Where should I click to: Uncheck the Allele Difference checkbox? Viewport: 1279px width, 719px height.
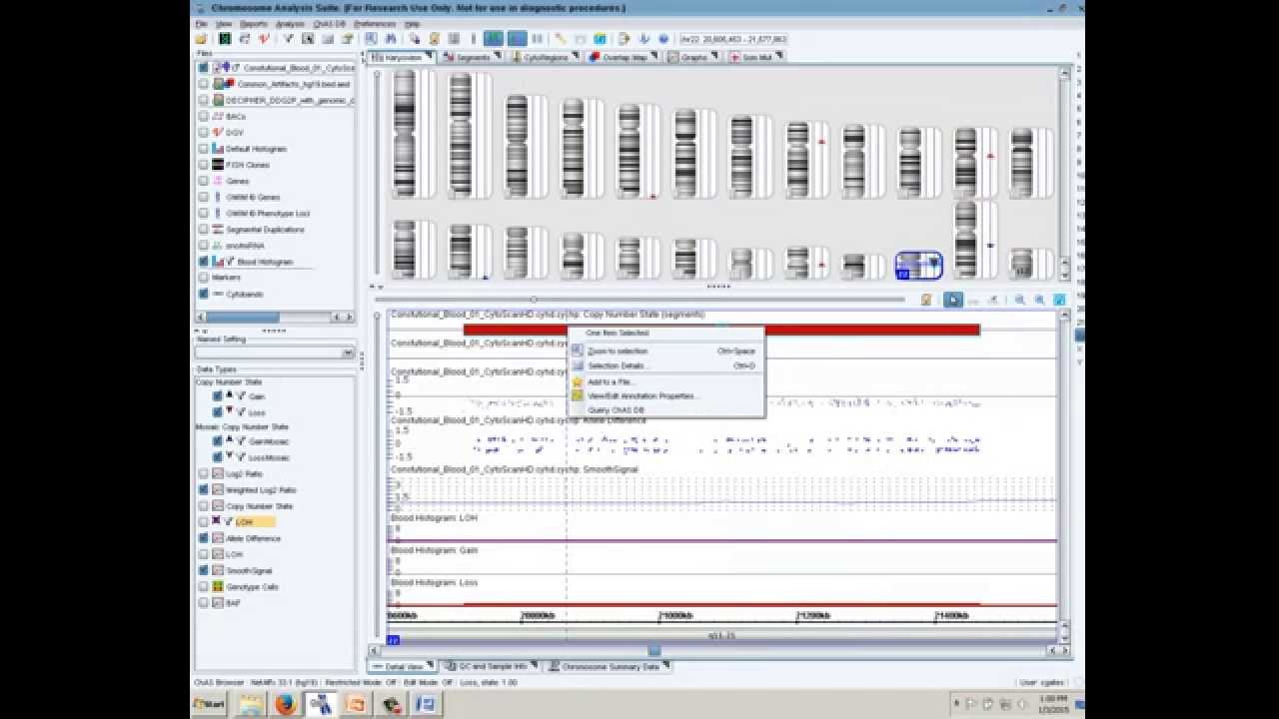pyautogui.click(x=204, y=538)
